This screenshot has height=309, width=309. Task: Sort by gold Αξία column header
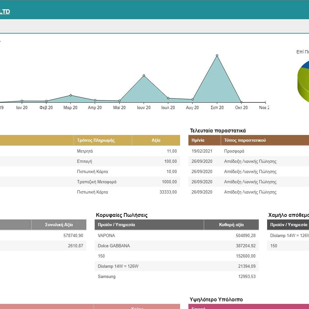[x=156, y=140]
